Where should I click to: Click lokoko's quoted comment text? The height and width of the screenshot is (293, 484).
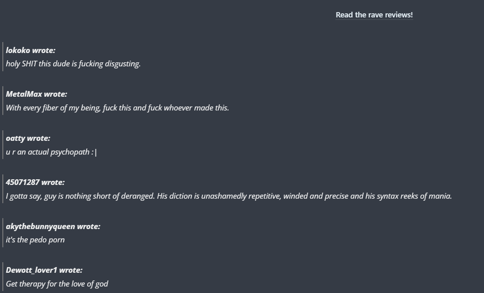[x=73, y=64]
